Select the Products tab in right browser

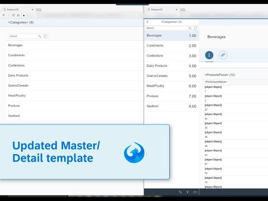pyautogui.click(x=162, y=9)
